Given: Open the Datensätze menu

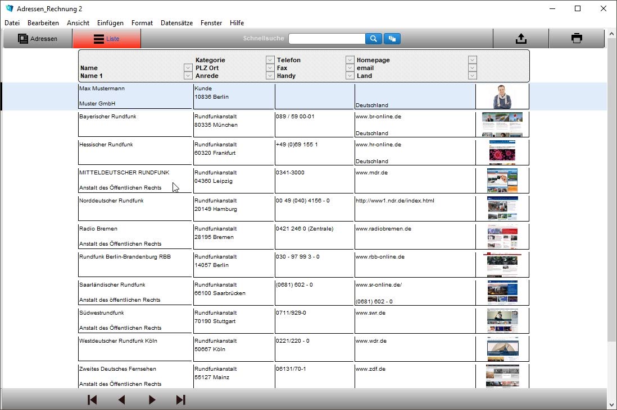Looking at the screenshot, I should (176, 23).
